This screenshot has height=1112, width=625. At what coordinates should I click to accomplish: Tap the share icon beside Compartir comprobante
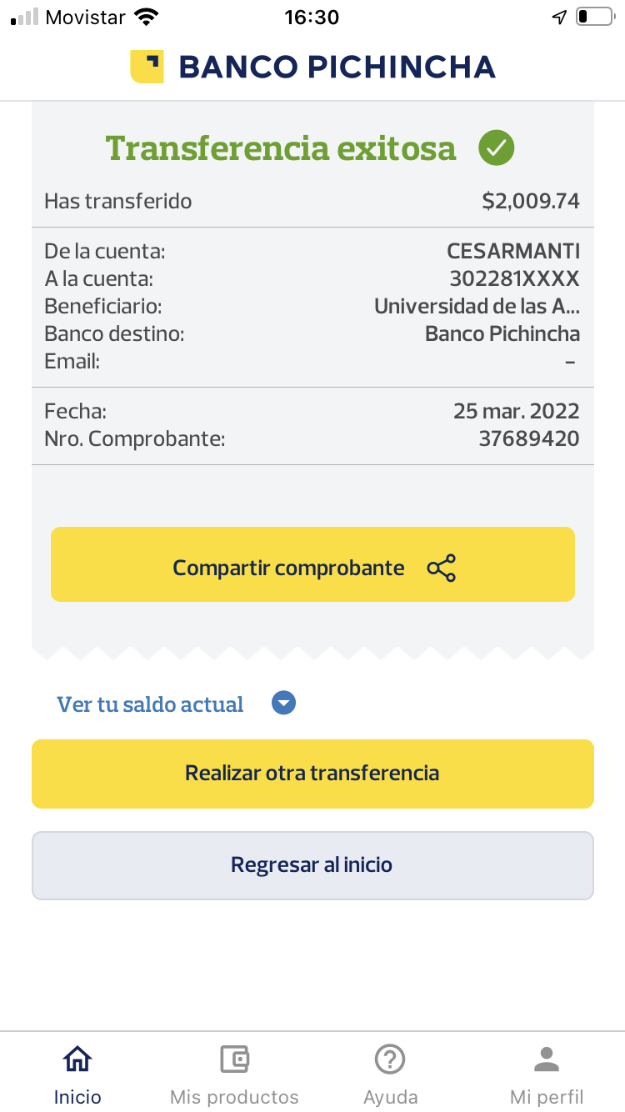click(x=442, y=569)
